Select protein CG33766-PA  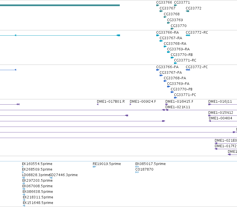167,67
